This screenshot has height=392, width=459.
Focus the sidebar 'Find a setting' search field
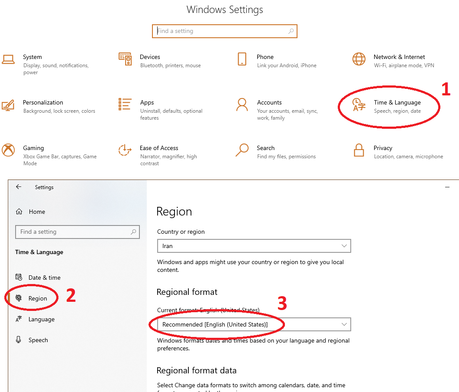(77, 232)
